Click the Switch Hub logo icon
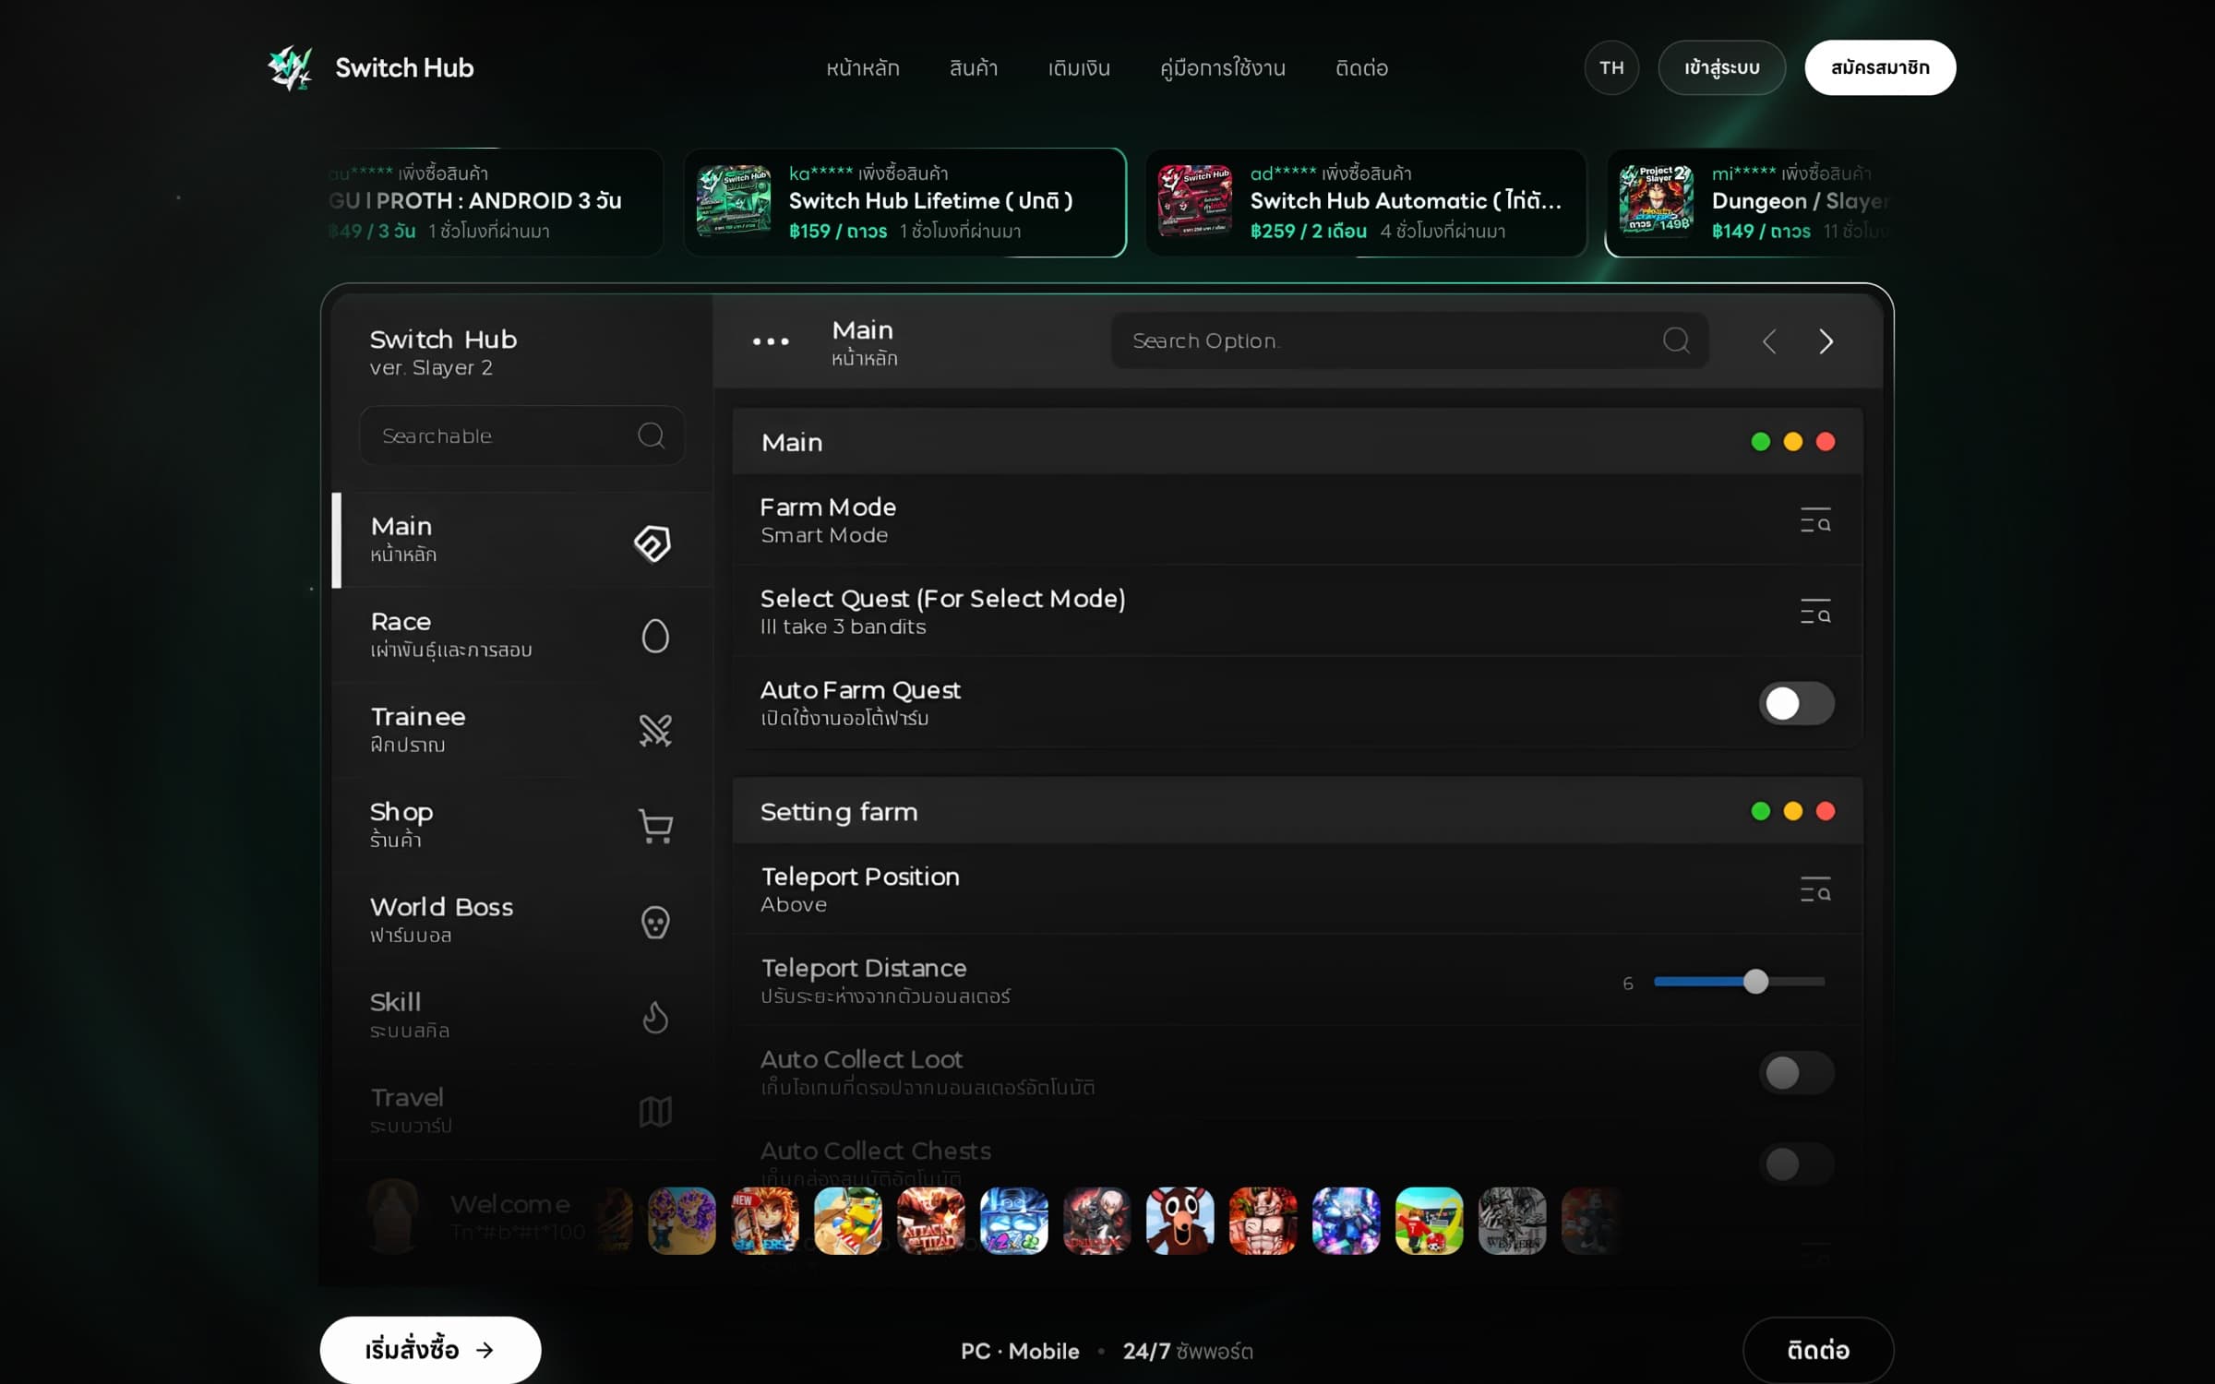Screen dimensions: 2215x1384 pos(291,68)
